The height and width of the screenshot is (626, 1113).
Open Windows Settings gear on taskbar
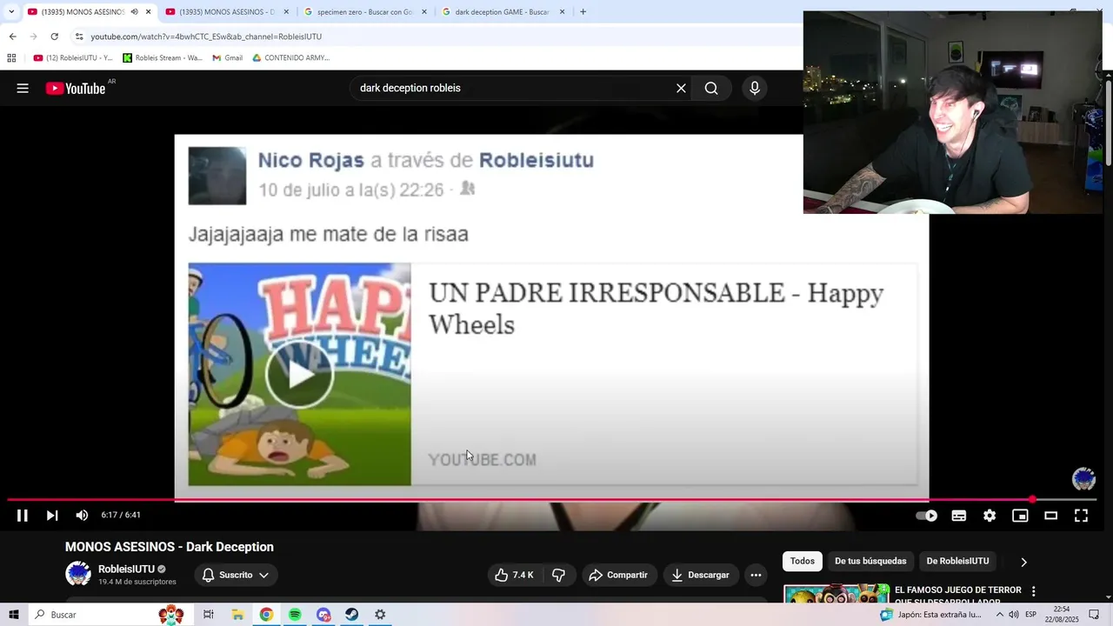click(x=380, y=615)
